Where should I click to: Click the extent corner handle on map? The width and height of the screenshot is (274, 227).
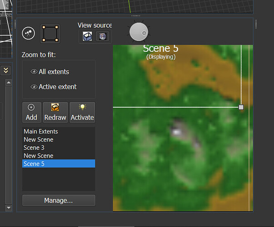[x=241, y=107]
